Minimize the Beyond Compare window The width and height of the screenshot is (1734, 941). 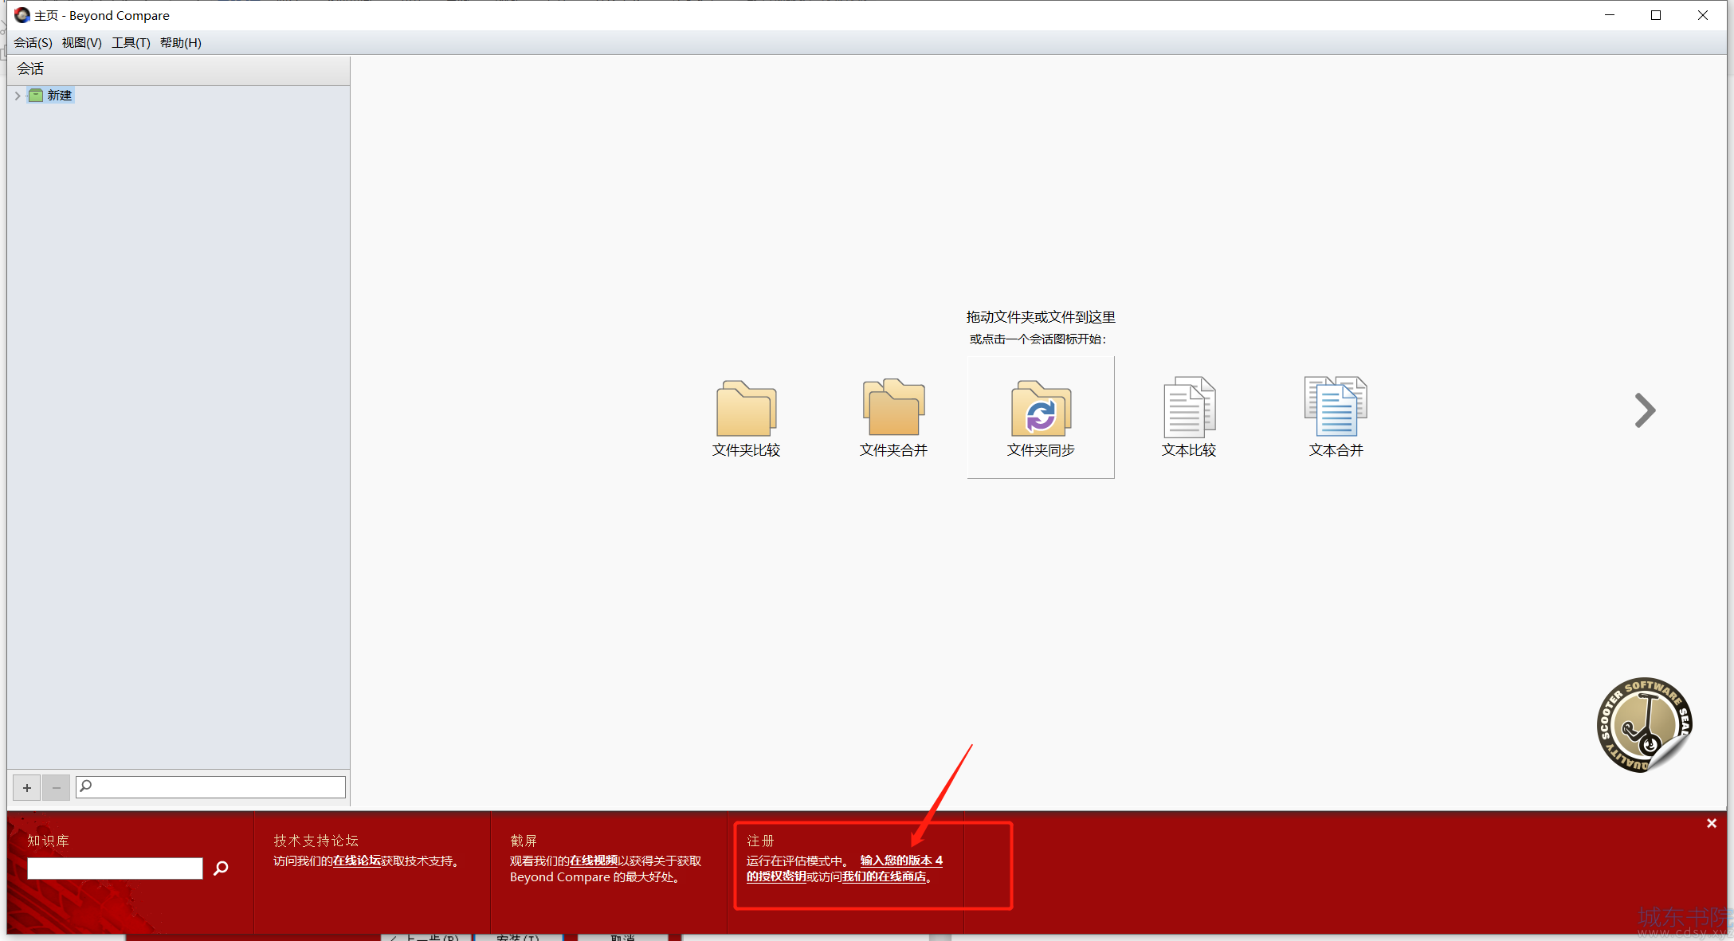tap(1610, 15)
